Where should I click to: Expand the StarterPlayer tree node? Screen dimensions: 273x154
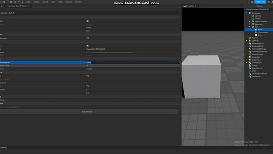point(247,63)
